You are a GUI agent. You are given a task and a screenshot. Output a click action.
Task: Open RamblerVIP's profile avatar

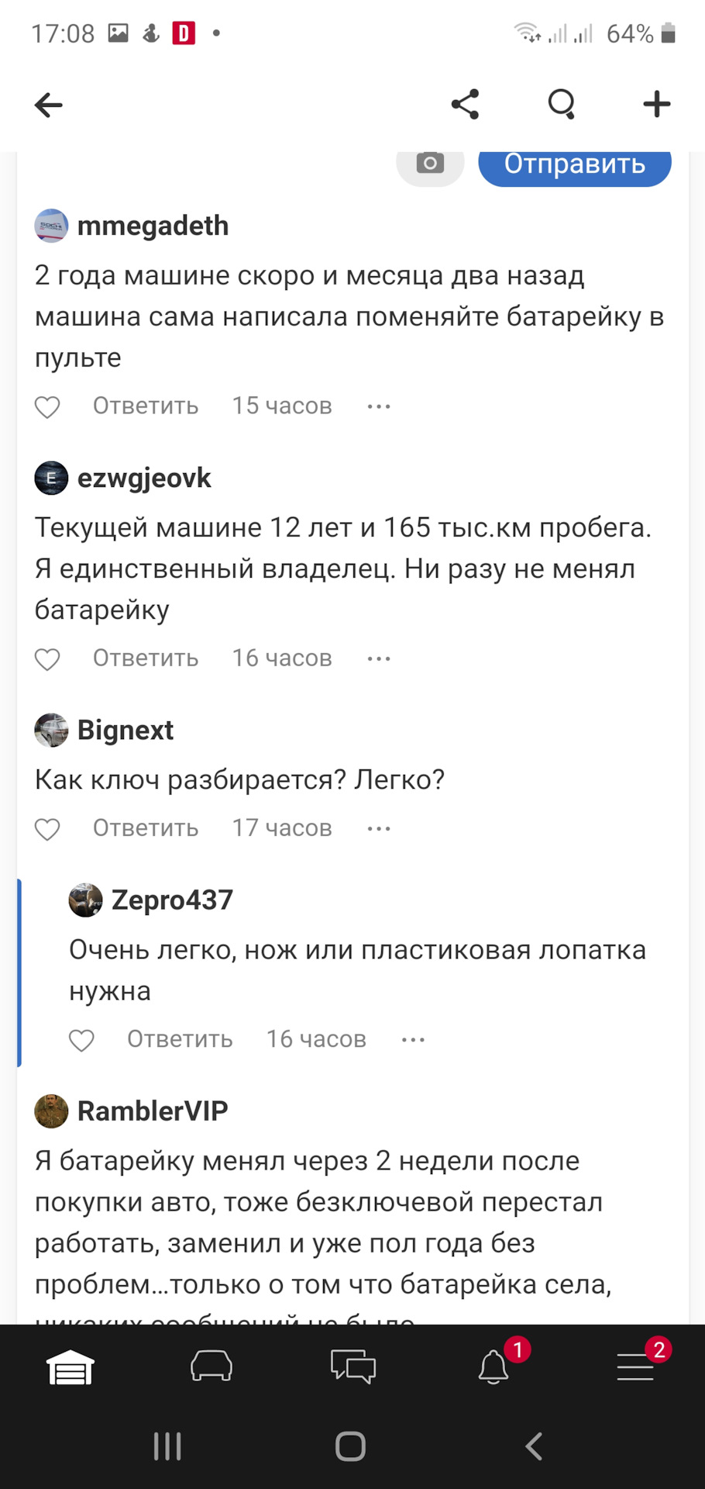[52, 1111]
